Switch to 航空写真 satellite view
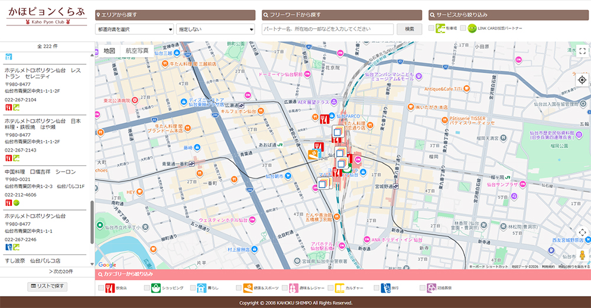Screen dimensions: 591x308 point(137,51)
